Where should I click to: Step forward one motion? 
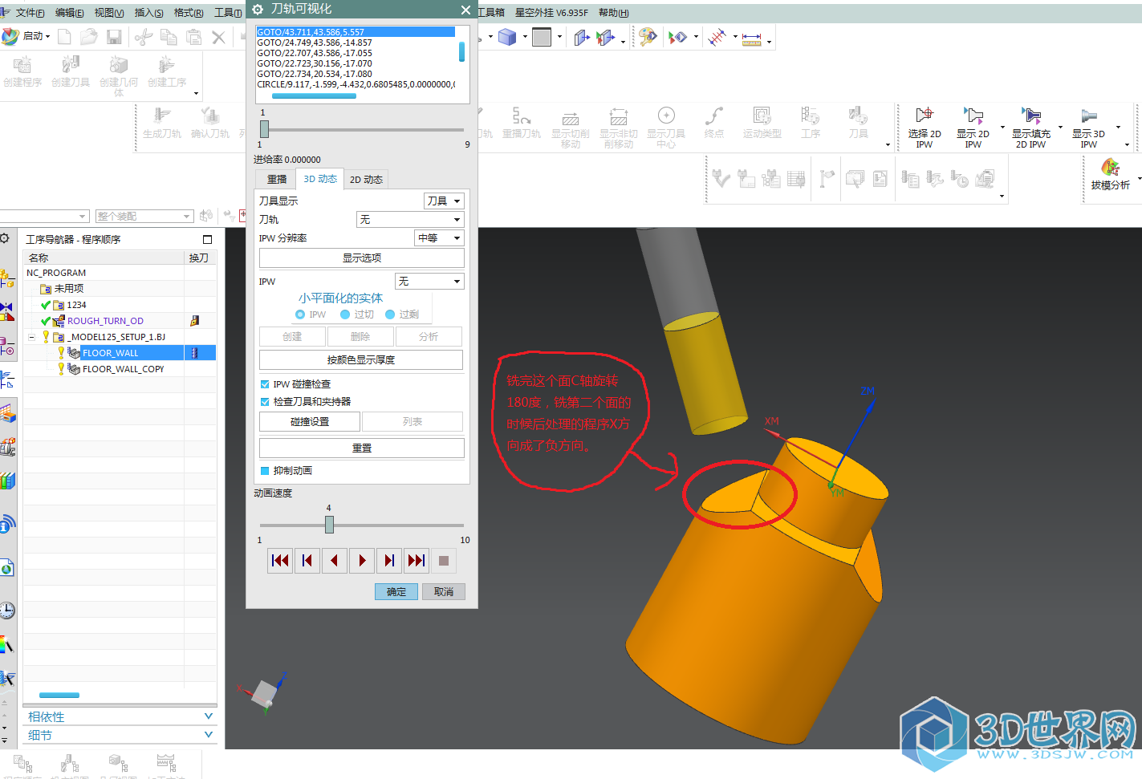click(x=389, y=561)
